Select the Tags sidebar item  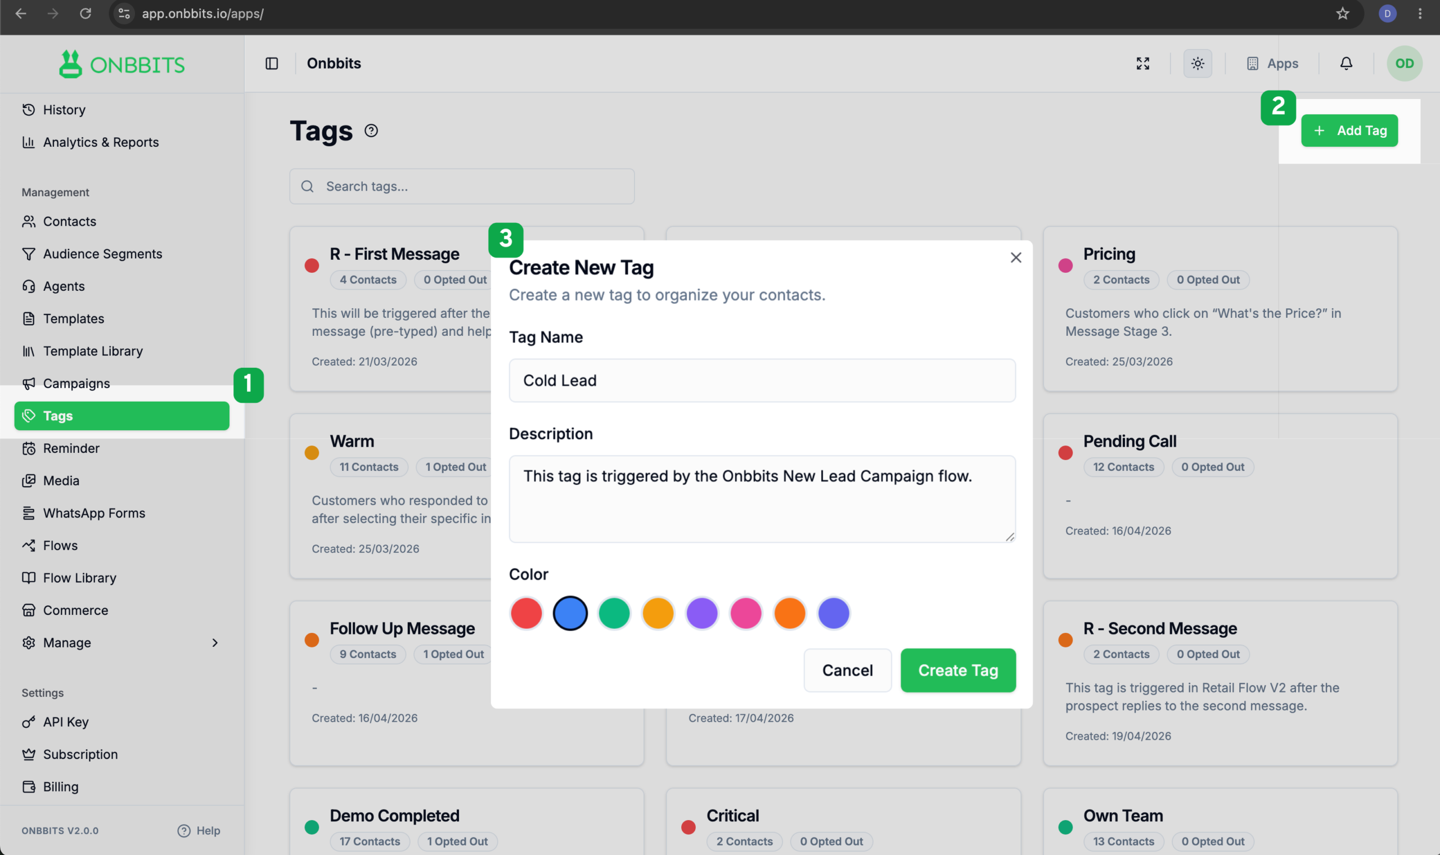pyautogui.click(x=121, y=416)
